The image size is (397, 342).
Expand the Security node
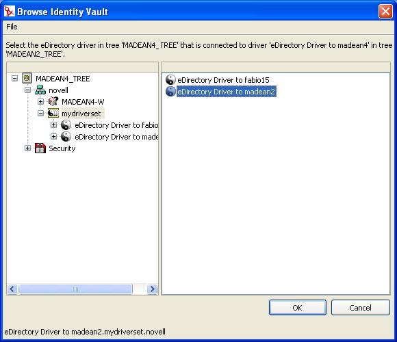pos(27,148)
